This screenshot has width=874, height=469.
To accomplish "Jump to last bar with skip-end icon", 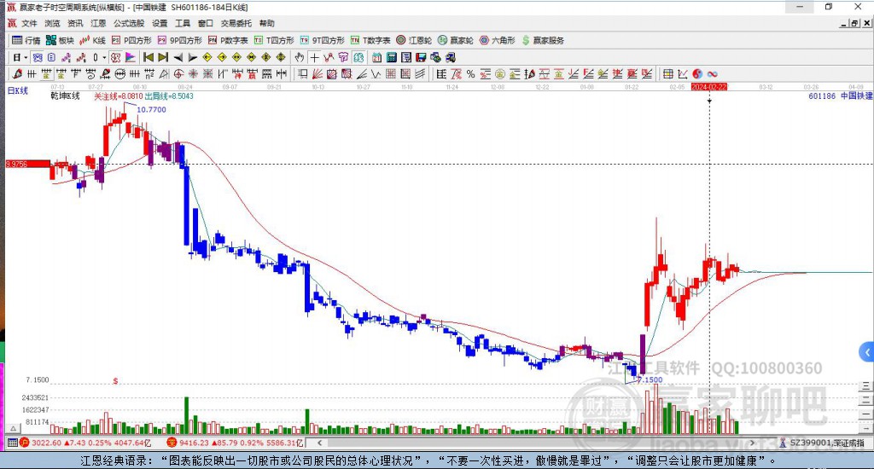I will (x=163, y=57).
